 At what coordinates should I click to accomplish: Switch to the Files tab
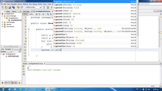click(x=8, y=11)
